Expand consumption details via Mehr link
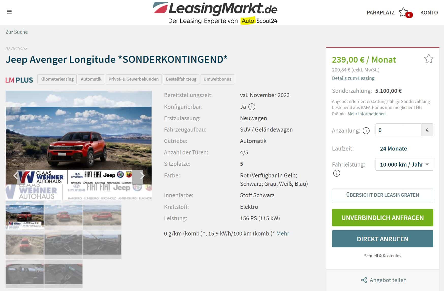 point(283,233)
